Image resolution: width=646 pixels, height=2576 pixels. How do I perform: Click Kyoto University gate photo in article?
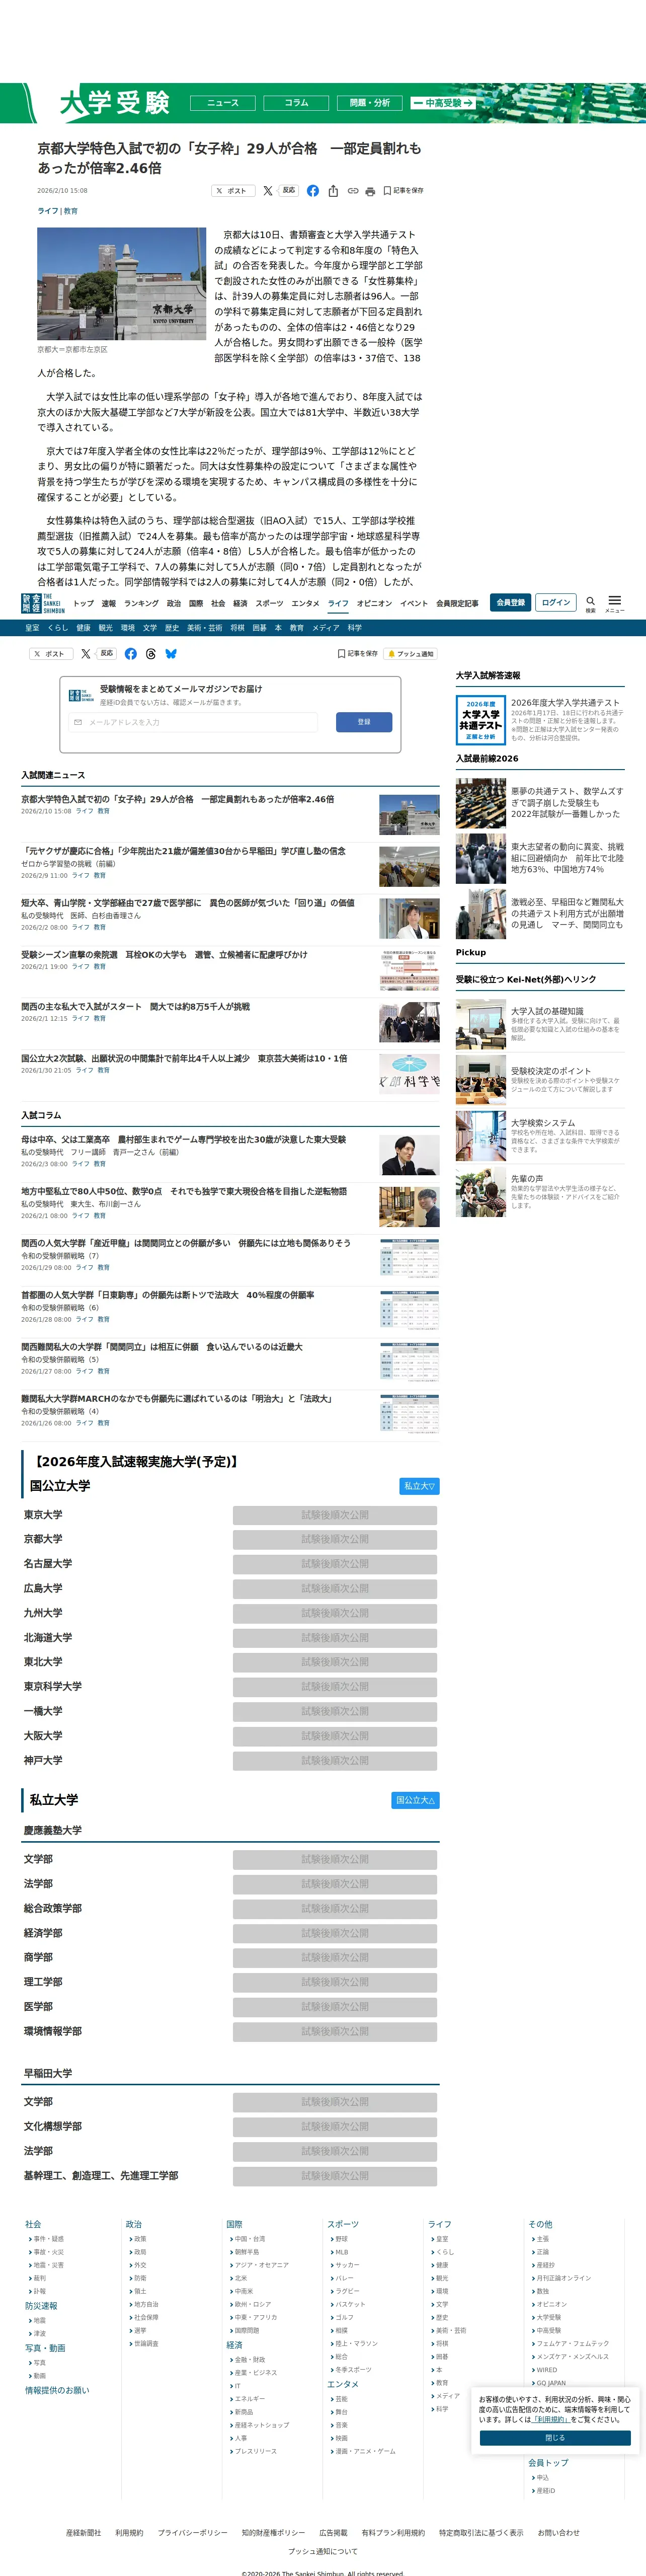coord(122,284)
